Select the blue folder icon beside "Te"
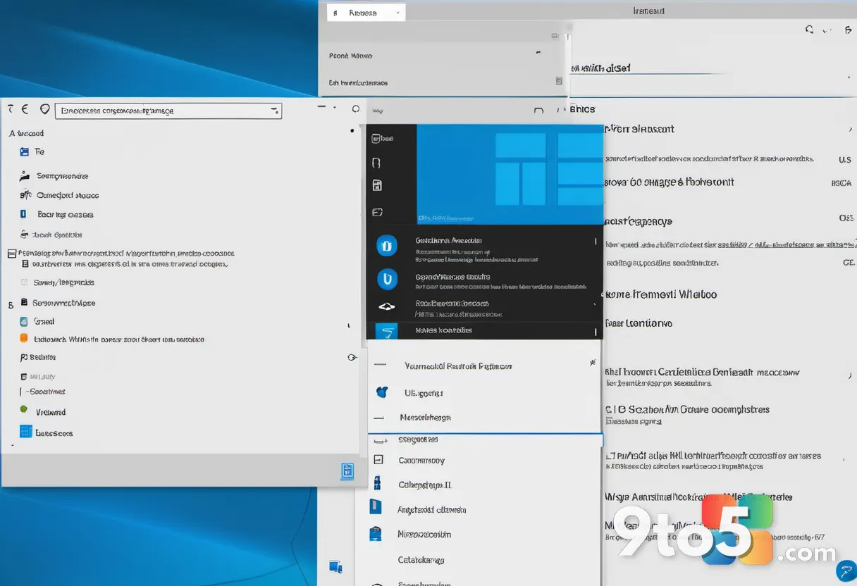The image size is (857, 586). coord(25,151)
